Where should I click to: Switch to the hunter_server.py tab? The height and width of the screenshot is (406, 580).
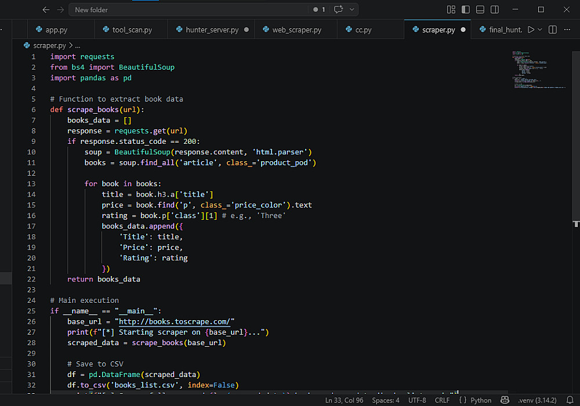coord(212,30)
